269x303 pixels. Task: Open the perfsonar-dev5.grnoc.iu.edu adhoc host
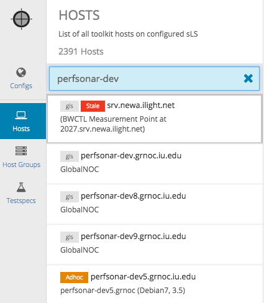(155, 284)
